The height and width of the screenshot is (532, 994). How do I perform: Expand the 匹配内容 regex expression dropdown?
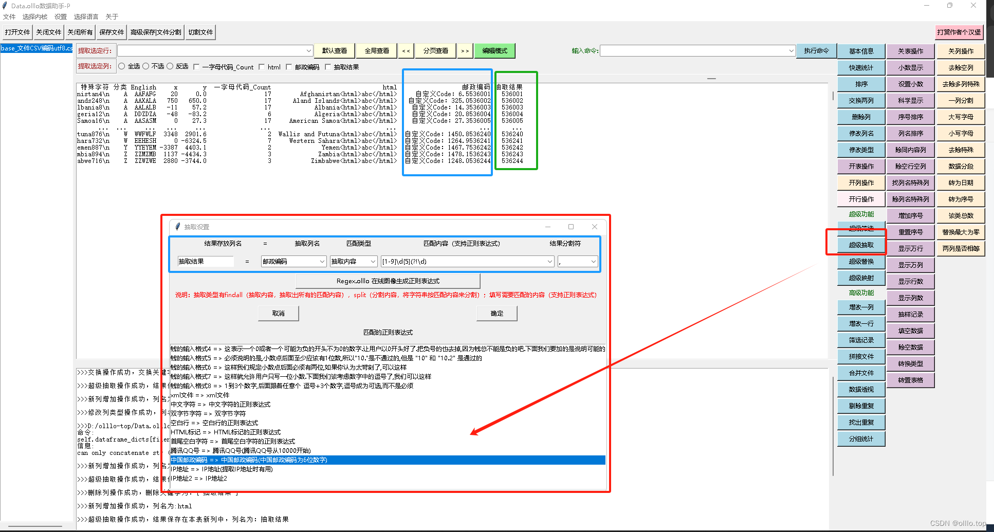tap(550, 262)
